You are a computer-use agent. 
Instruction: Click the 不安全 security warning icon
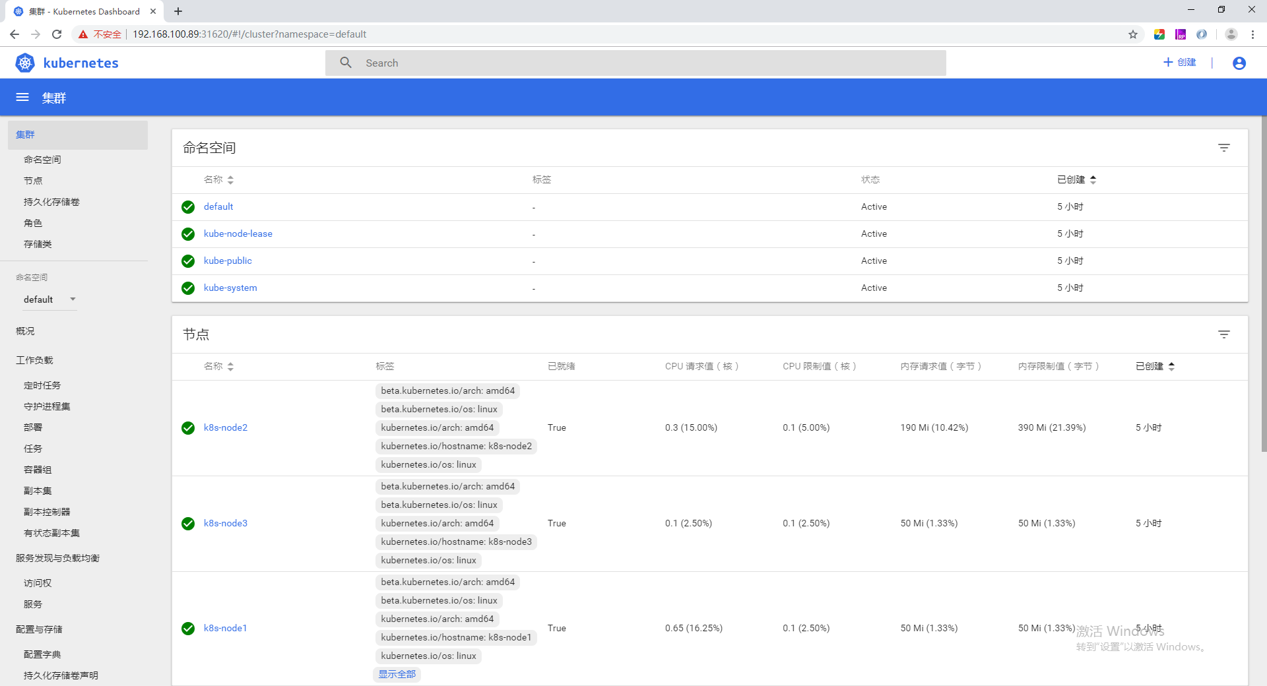(83, 34)
